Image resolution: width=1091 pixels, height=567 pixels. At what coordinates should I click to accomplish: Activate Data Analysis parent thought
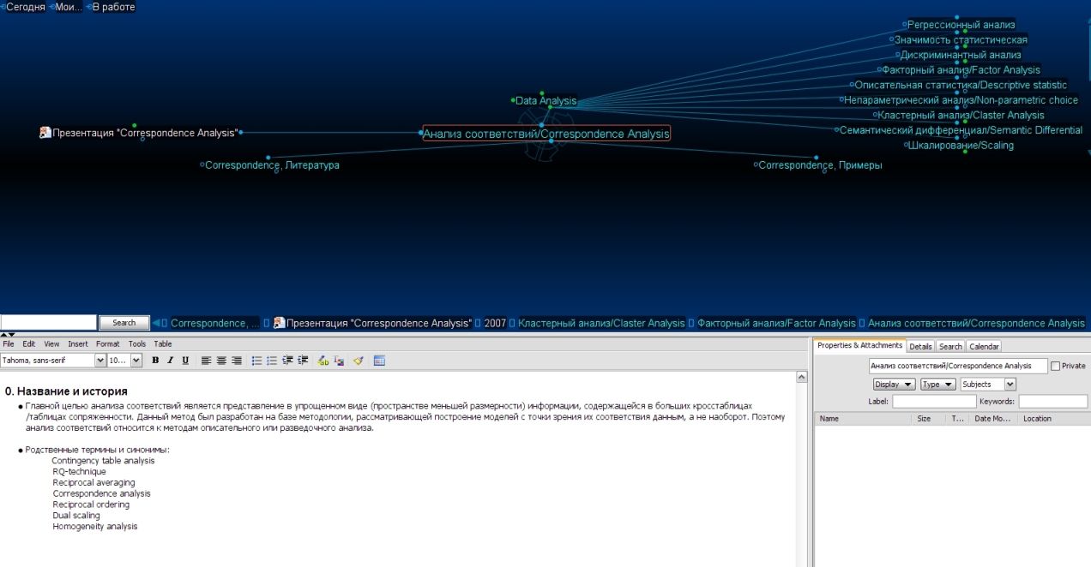(x=546, y=101)
